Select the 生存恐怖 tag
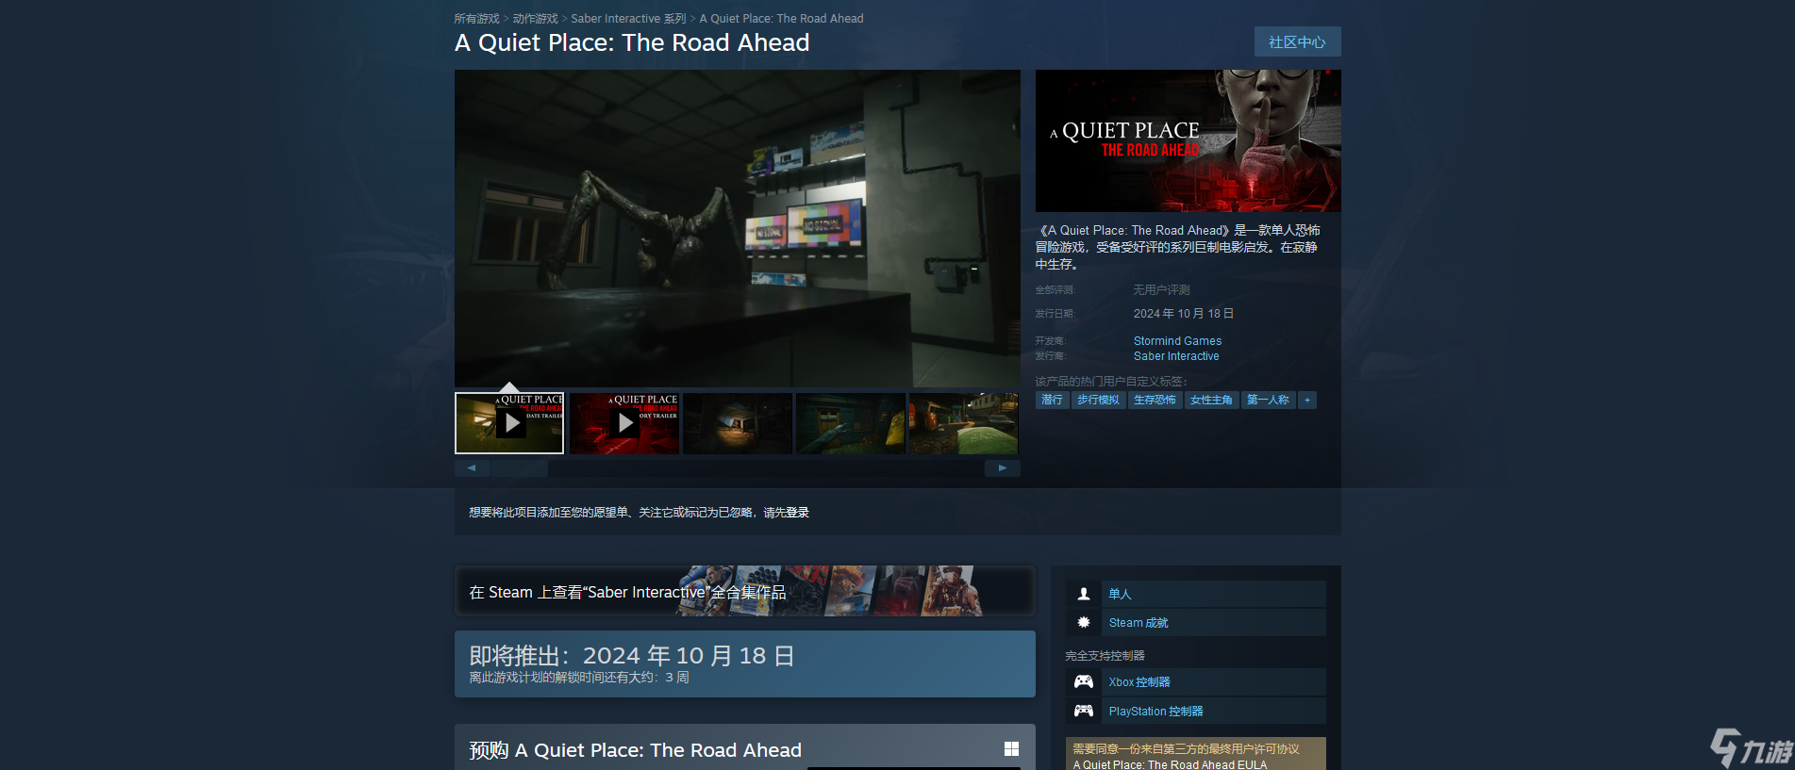This screenshot has width=1795, height=770. 1155,401
